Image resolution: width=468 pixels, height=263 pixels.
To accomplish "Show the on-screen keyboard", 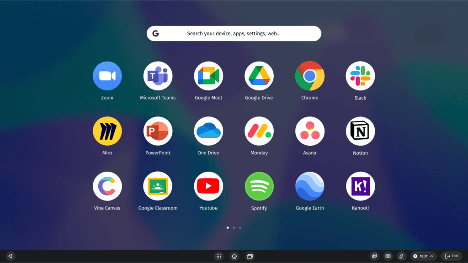I will pyautogui.click(x=388, y=256).
